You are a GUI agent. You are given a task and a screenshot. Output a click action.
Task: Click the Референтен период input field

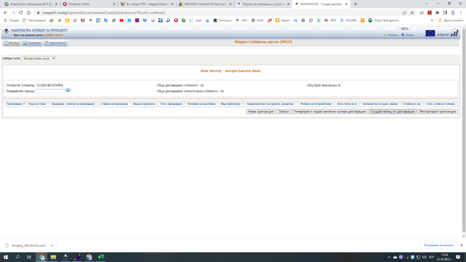tap(50, 91)
